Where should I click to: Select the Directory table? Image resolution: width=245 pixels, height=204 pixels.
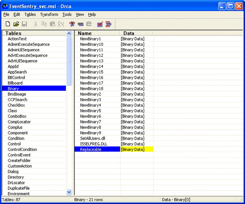coord(34,177)
